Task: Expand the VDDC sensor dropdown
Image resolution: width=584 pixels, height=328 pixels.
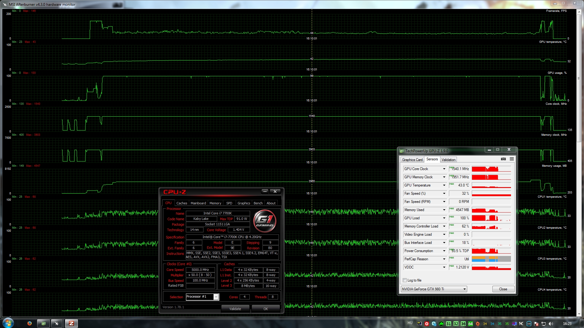Action: 444,267
